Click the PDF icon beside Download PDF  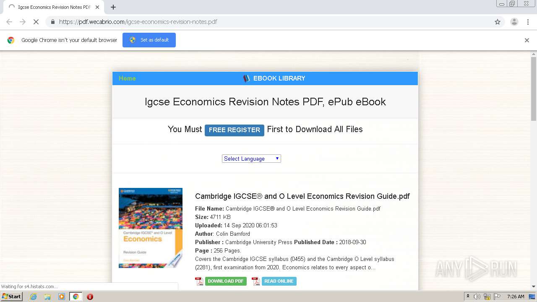coord(199,281)
